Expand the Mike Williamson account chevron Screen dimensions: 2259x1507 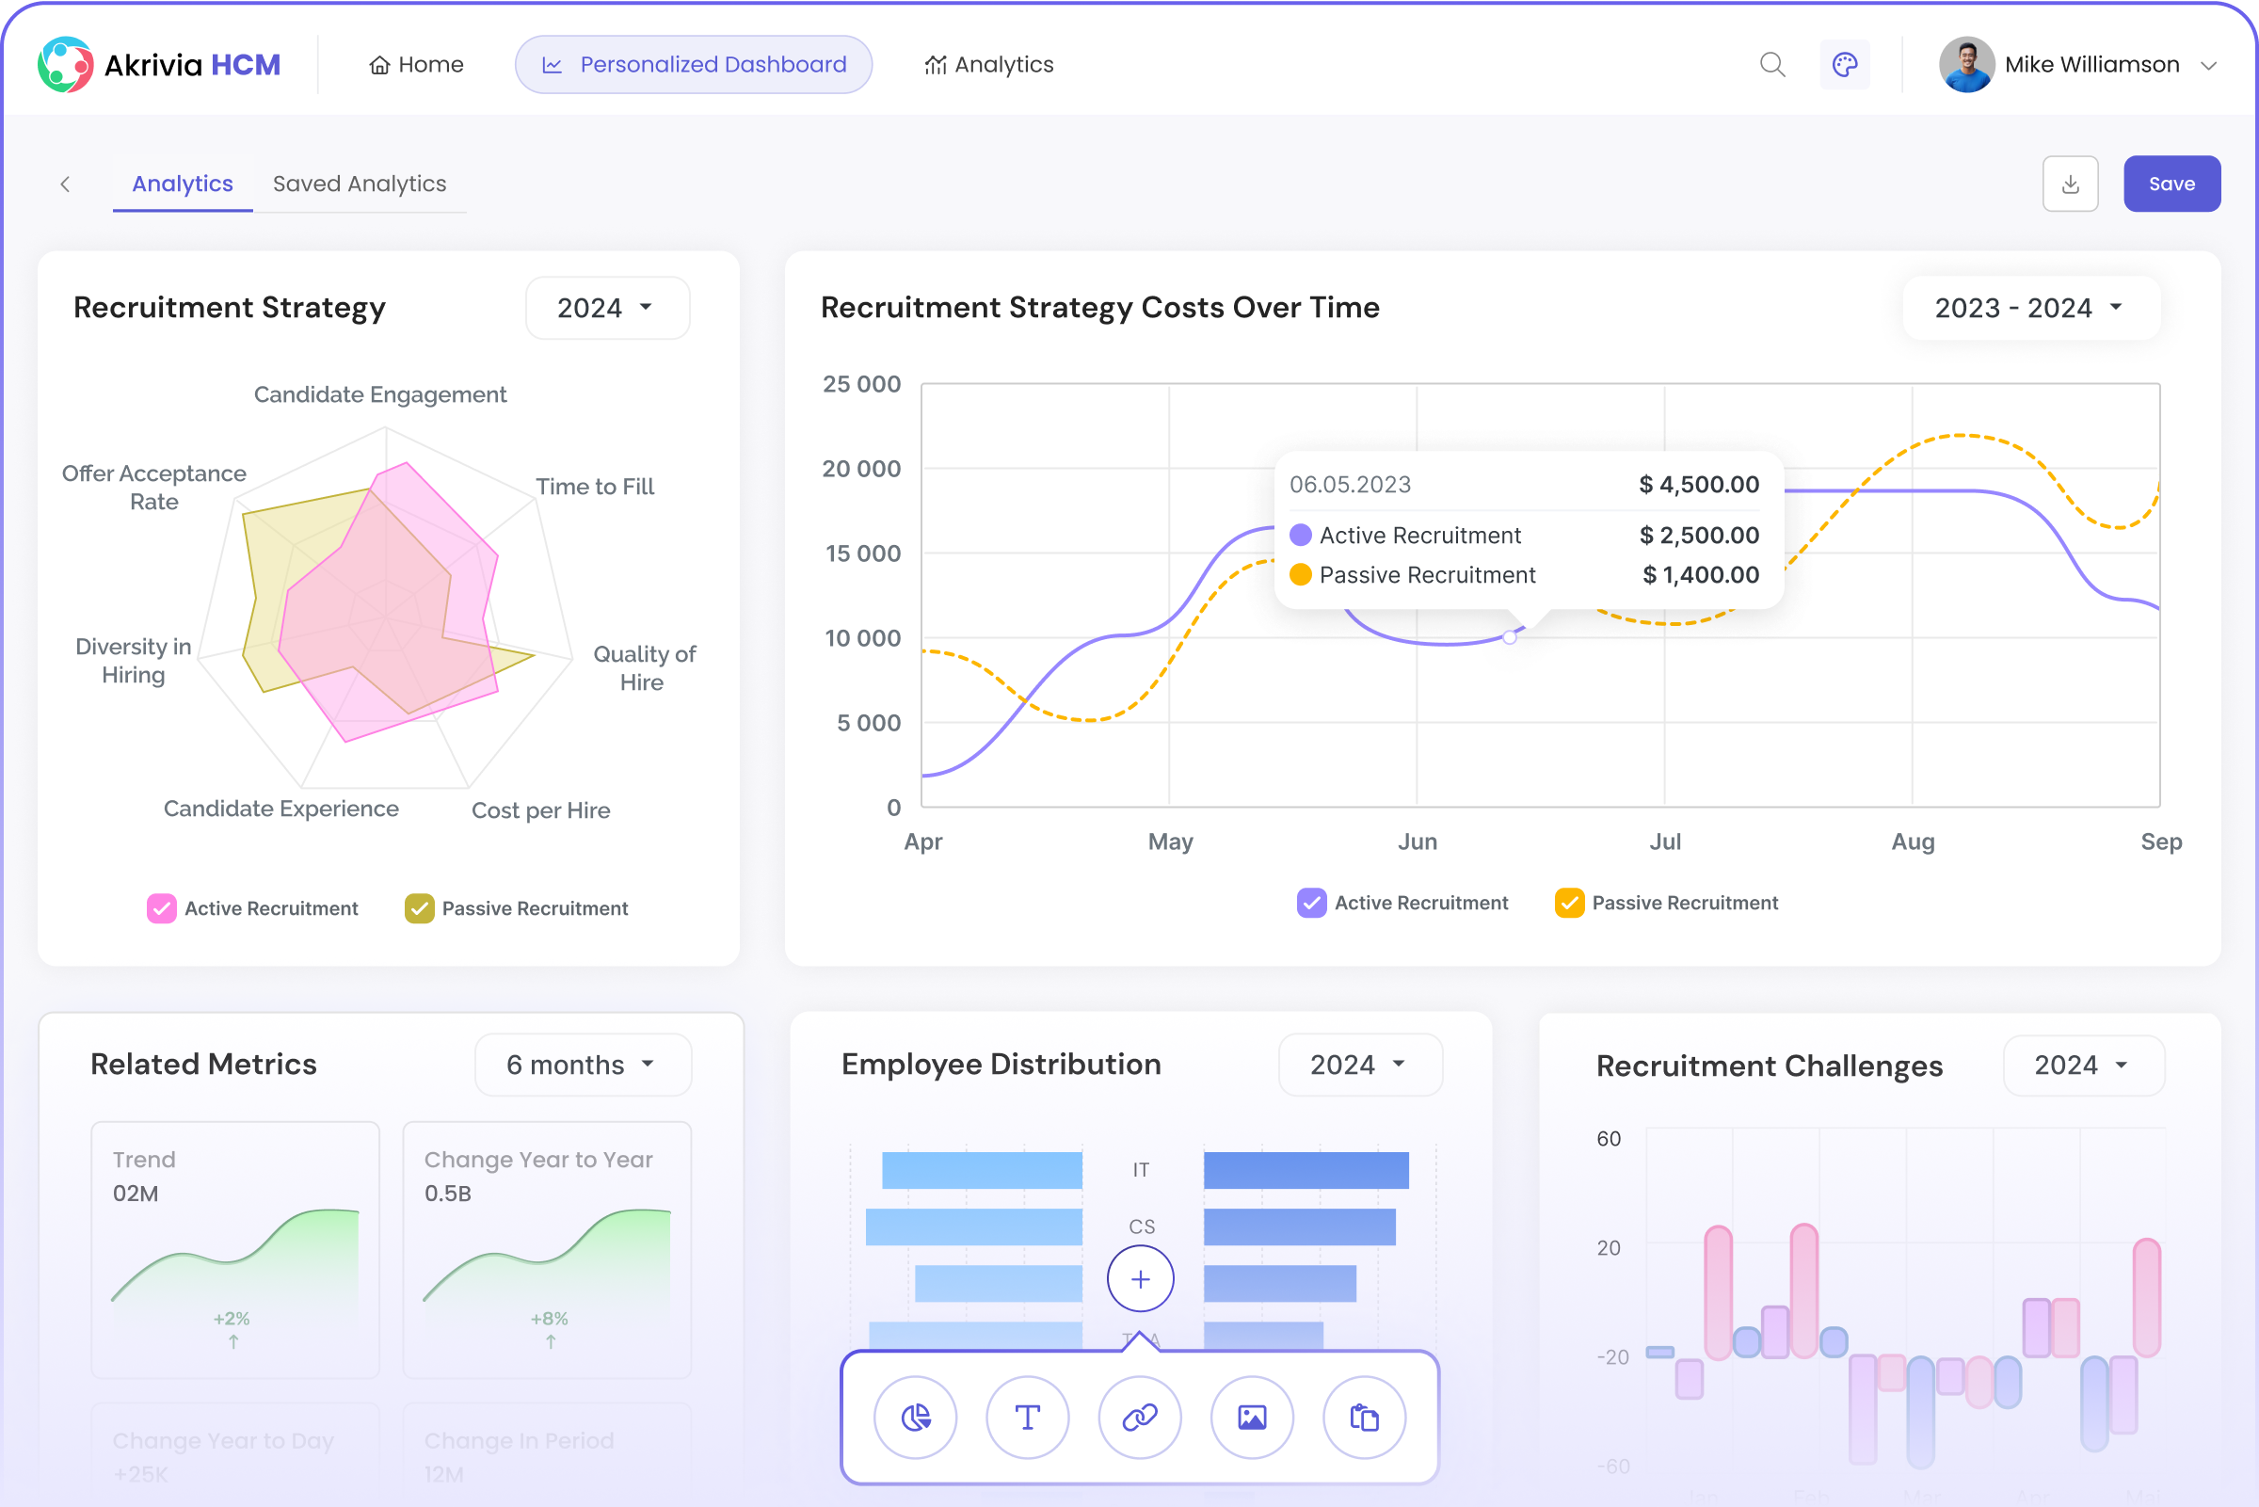click(x=2208, y=65)
